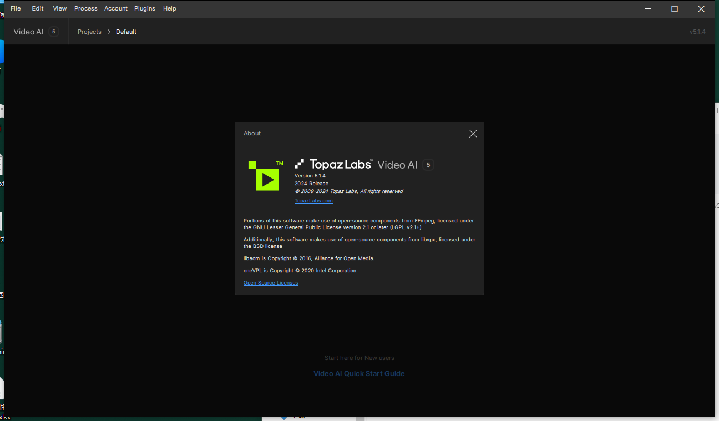Open the Process menu
This screenshot has width=719, height=421.
(86, 8)
